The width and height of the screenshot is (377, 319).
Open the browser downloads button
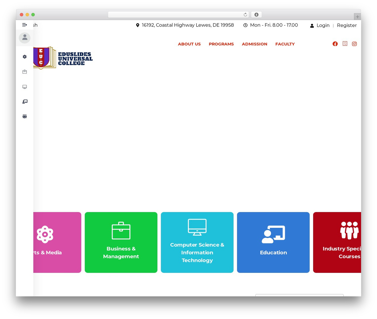pyautogui.click(x=257, y=15)
